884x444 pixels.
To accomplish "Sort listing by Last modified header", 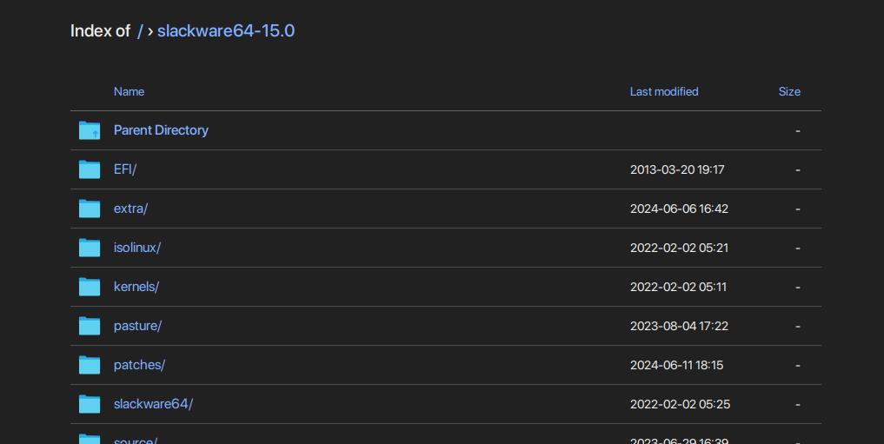I will [664, 91].
